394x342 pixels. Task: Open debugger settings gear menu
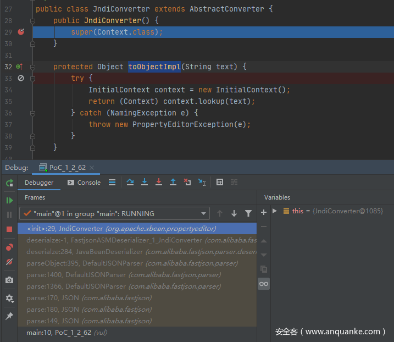pos(9,299)
